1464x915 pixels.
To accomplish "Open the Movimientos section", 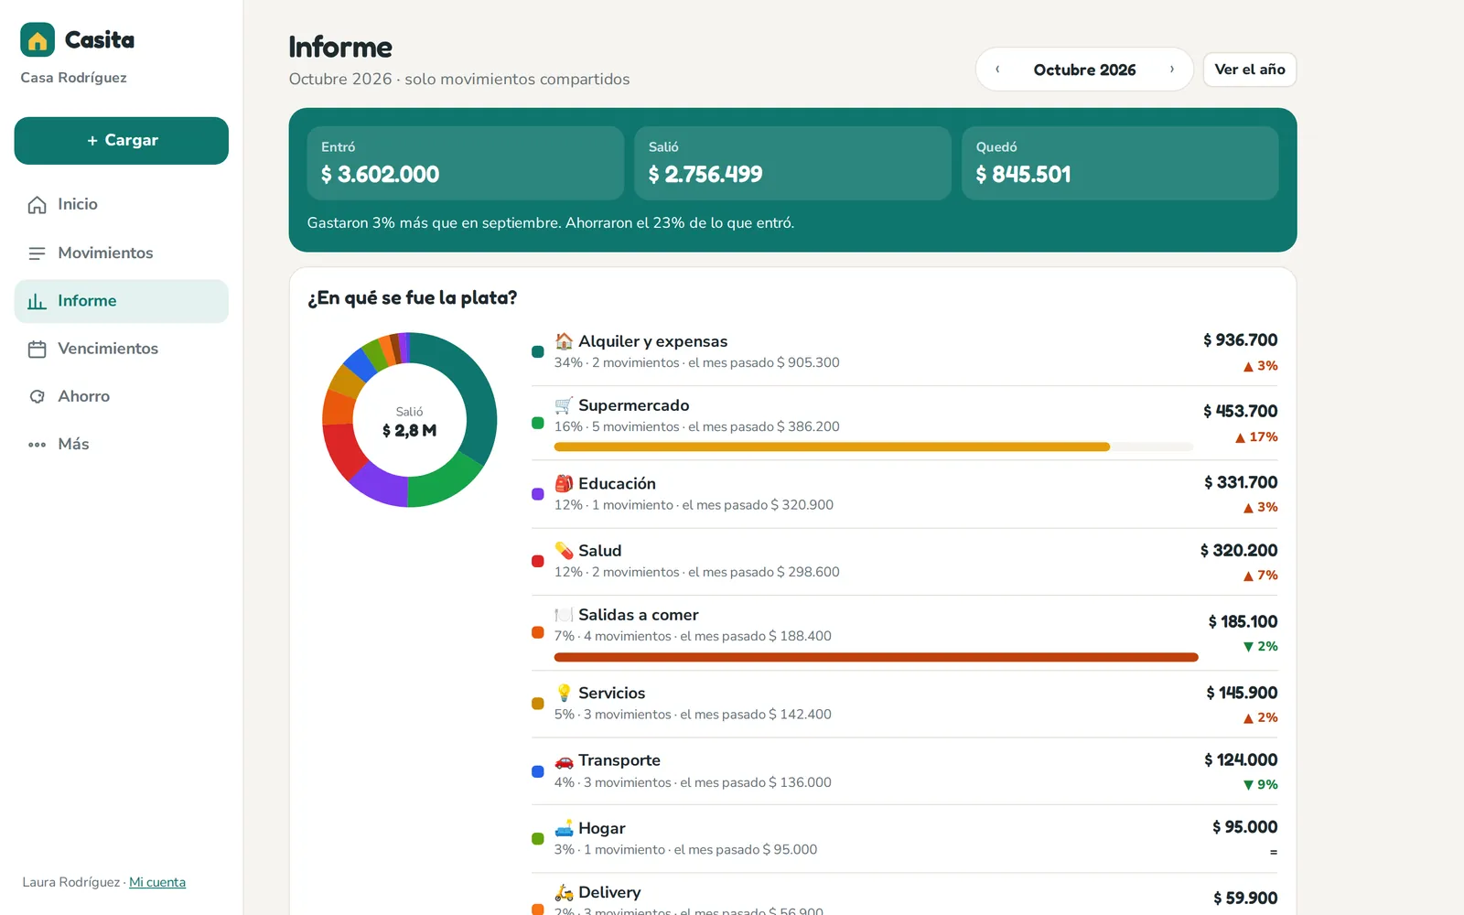I will point(122,253).
